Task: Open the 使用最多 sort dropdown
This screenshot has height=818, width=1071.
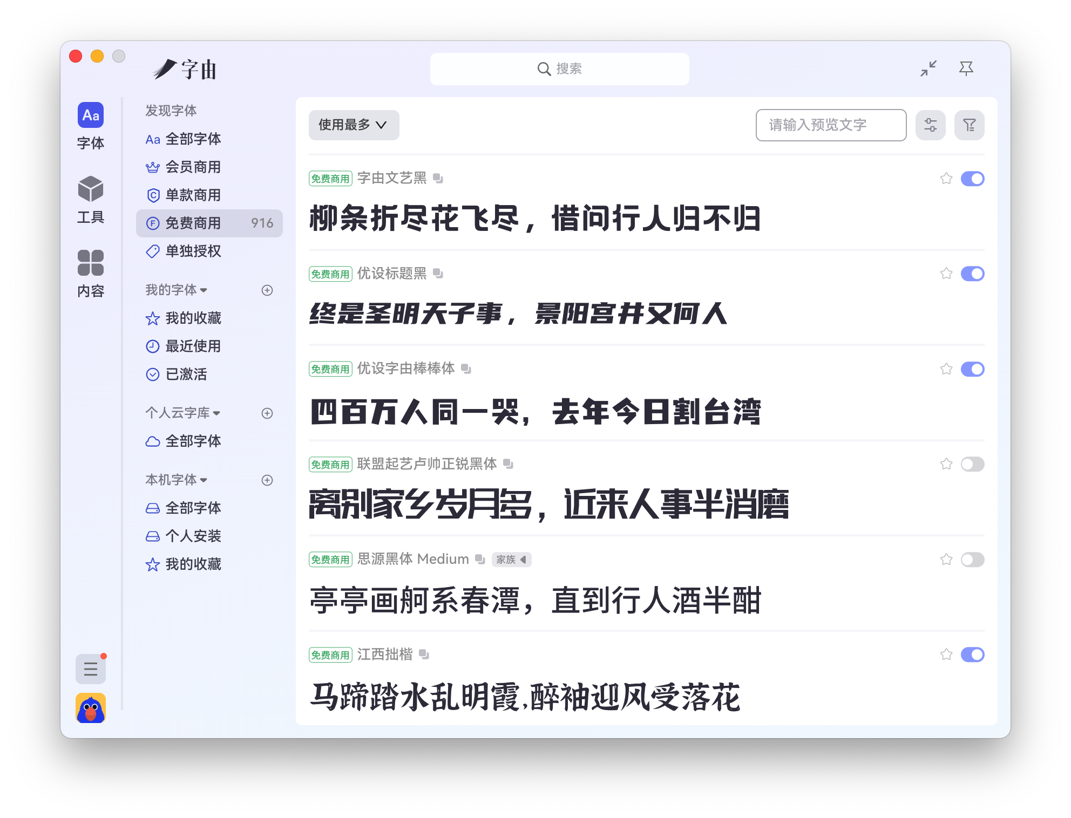Action: pyautogui.click(x=354, y=125)
